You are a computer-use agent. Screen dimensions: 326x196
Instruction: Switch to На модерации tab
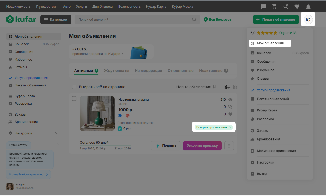coord(149,71)
